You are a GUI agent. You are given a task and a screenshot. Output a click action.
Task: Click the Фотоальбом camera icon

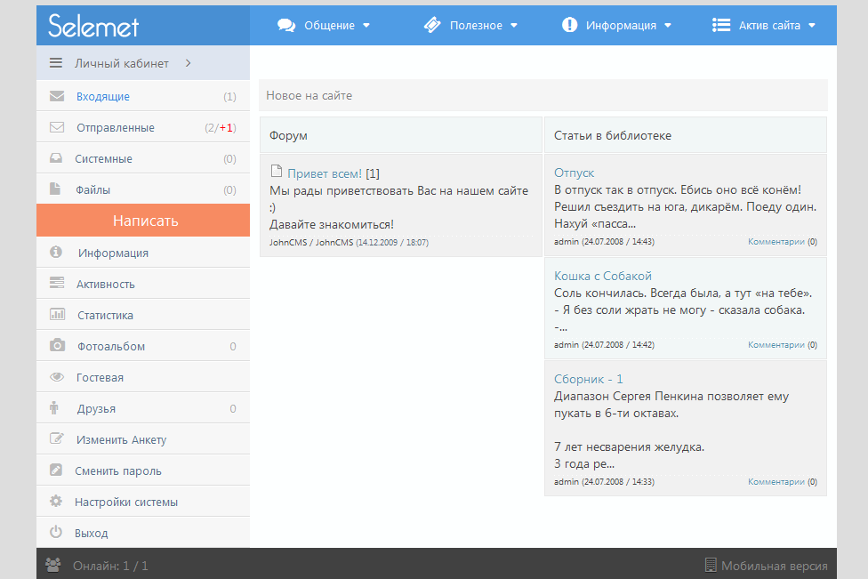pos(57,346)
